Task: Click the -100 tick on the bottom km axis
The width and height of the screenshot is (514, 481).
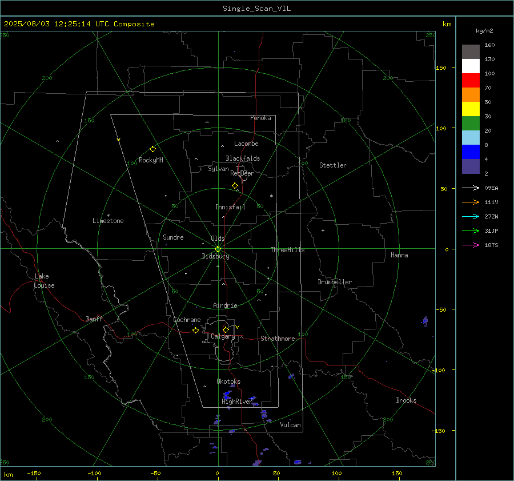Action: 94,473
